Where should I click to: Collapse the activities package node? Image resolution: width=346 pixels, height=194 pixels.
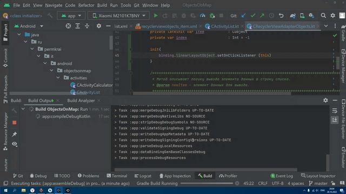tap(58, 78)
